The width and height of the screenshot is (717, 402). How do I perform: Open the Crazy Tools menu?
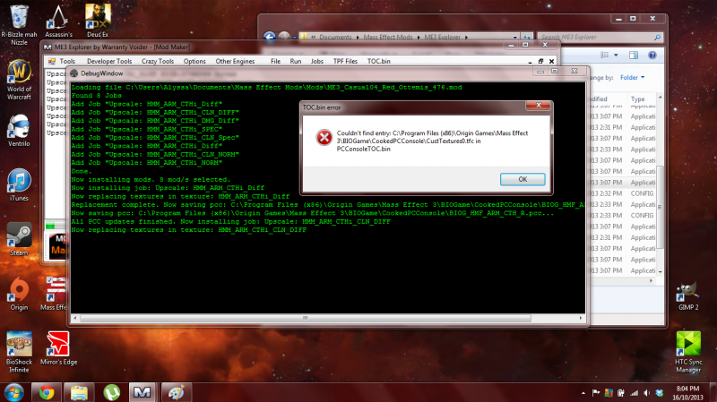(x=157, y=61)
